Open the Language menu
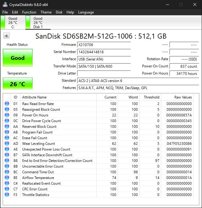This screenshot has width=202, height=208. [86, 12]
